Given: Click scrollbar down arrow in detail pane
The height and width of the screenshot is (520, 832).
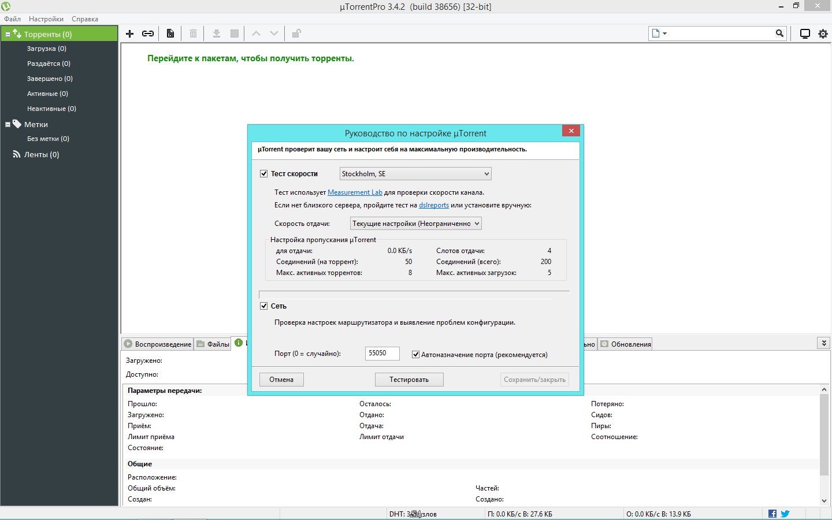Looking at the screenshot, I should coord(824,501).
